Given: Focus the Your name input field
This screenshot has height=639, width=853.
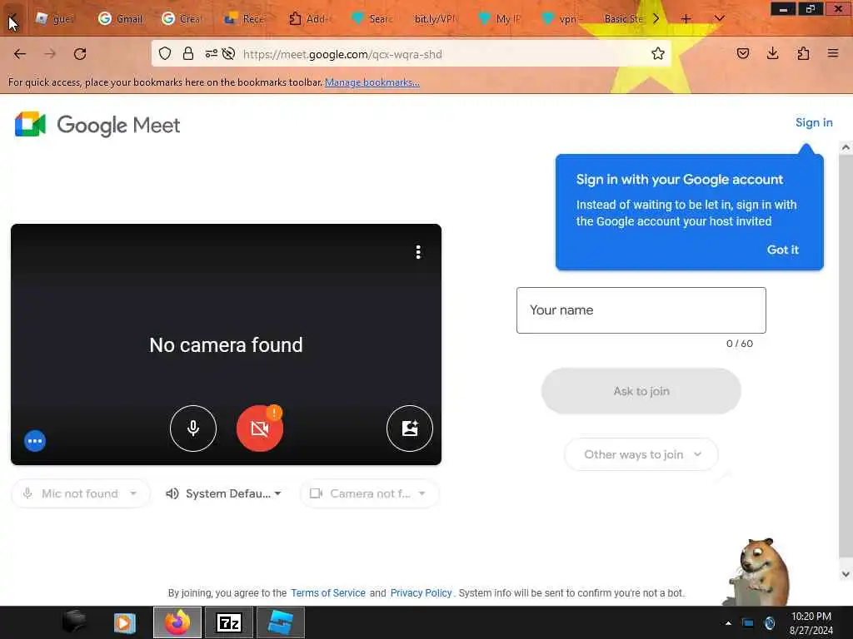Looking at the screenshot, I should (641, 310).
